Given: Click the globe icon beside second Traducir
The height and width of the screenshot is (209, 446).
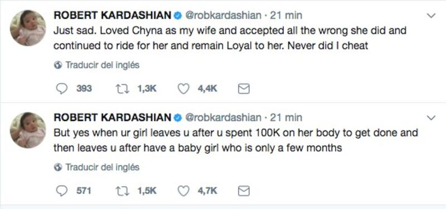Looking at the screenshot, I should click(x=58, y=168).
